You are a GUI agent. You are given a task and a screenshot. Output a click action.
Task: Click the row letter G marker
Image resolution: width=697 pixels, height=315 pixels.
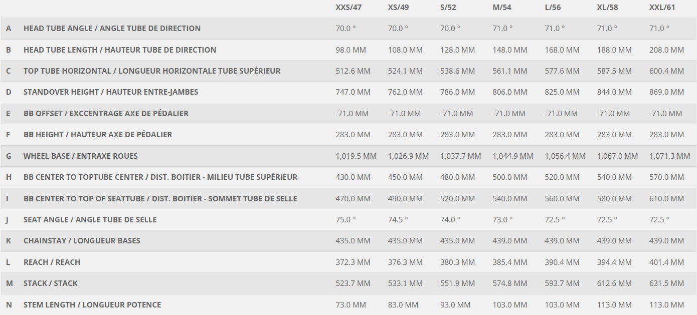point(9,156)
